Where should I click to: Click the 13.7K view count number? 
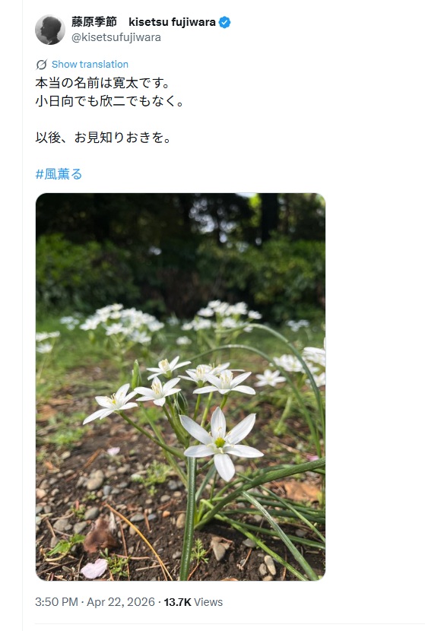[x=177, y=602]
